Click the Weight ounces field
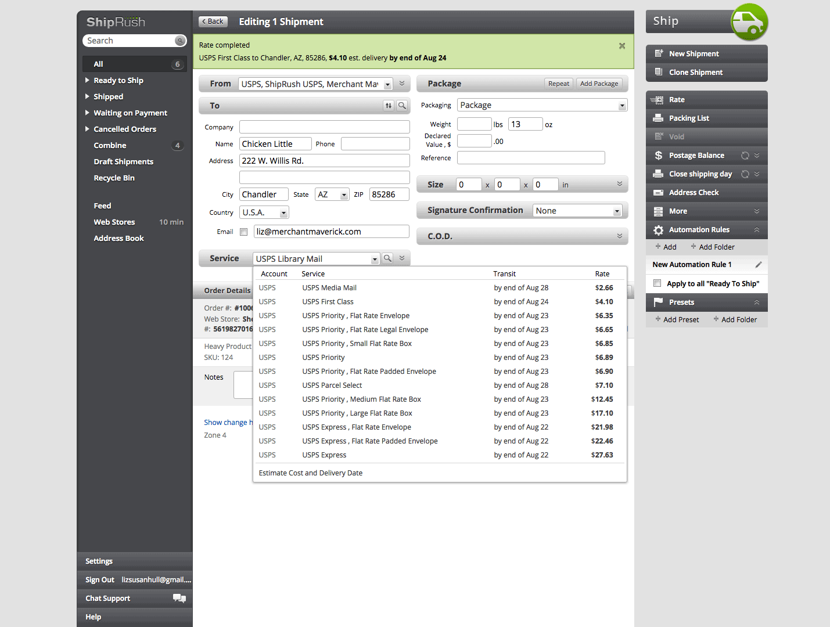The height and width of the screenshot is (627, 830). click(525, 124)
